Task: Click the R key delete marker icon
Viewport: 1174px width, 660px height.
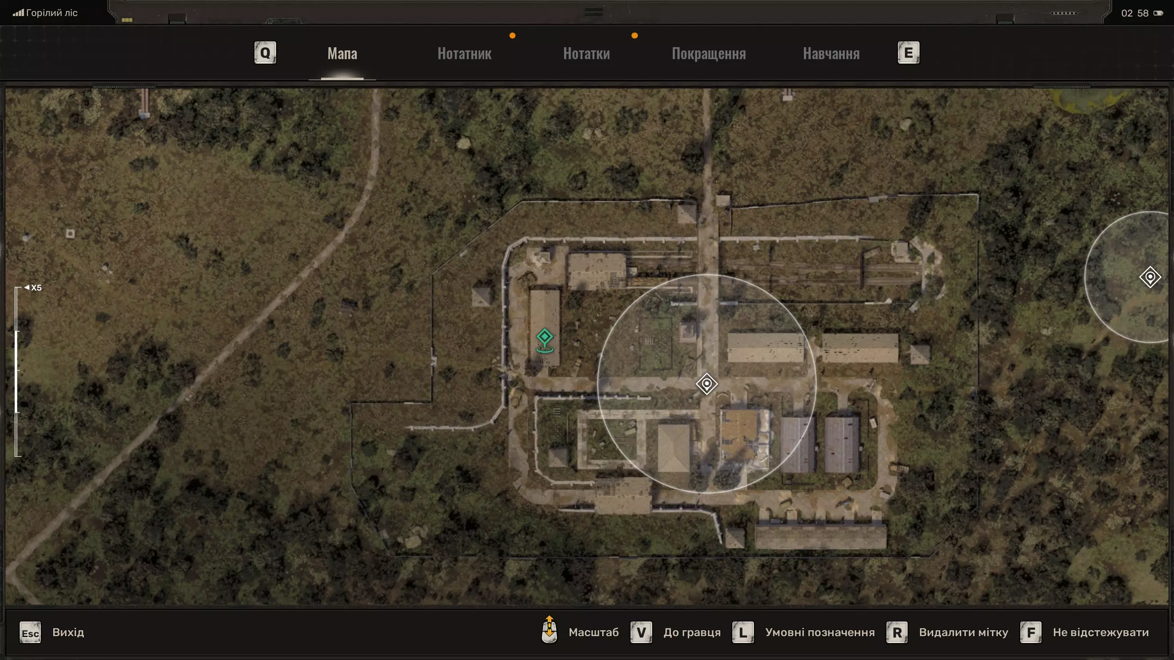Action: (x=897, y=632)
